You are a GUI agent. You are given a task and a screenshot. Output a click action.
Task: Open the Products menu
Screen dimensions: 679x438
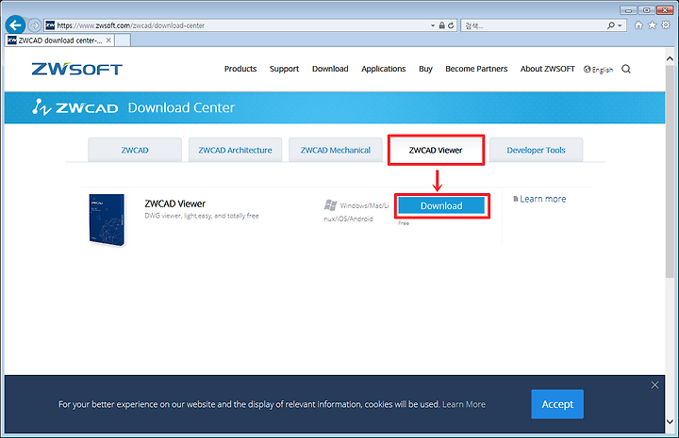tap(240, 69)
